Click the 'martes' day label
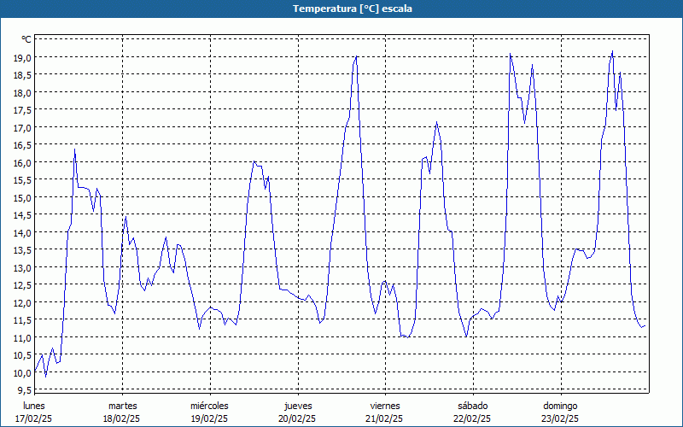Viewport: 683px width, 427px height. 122,406
